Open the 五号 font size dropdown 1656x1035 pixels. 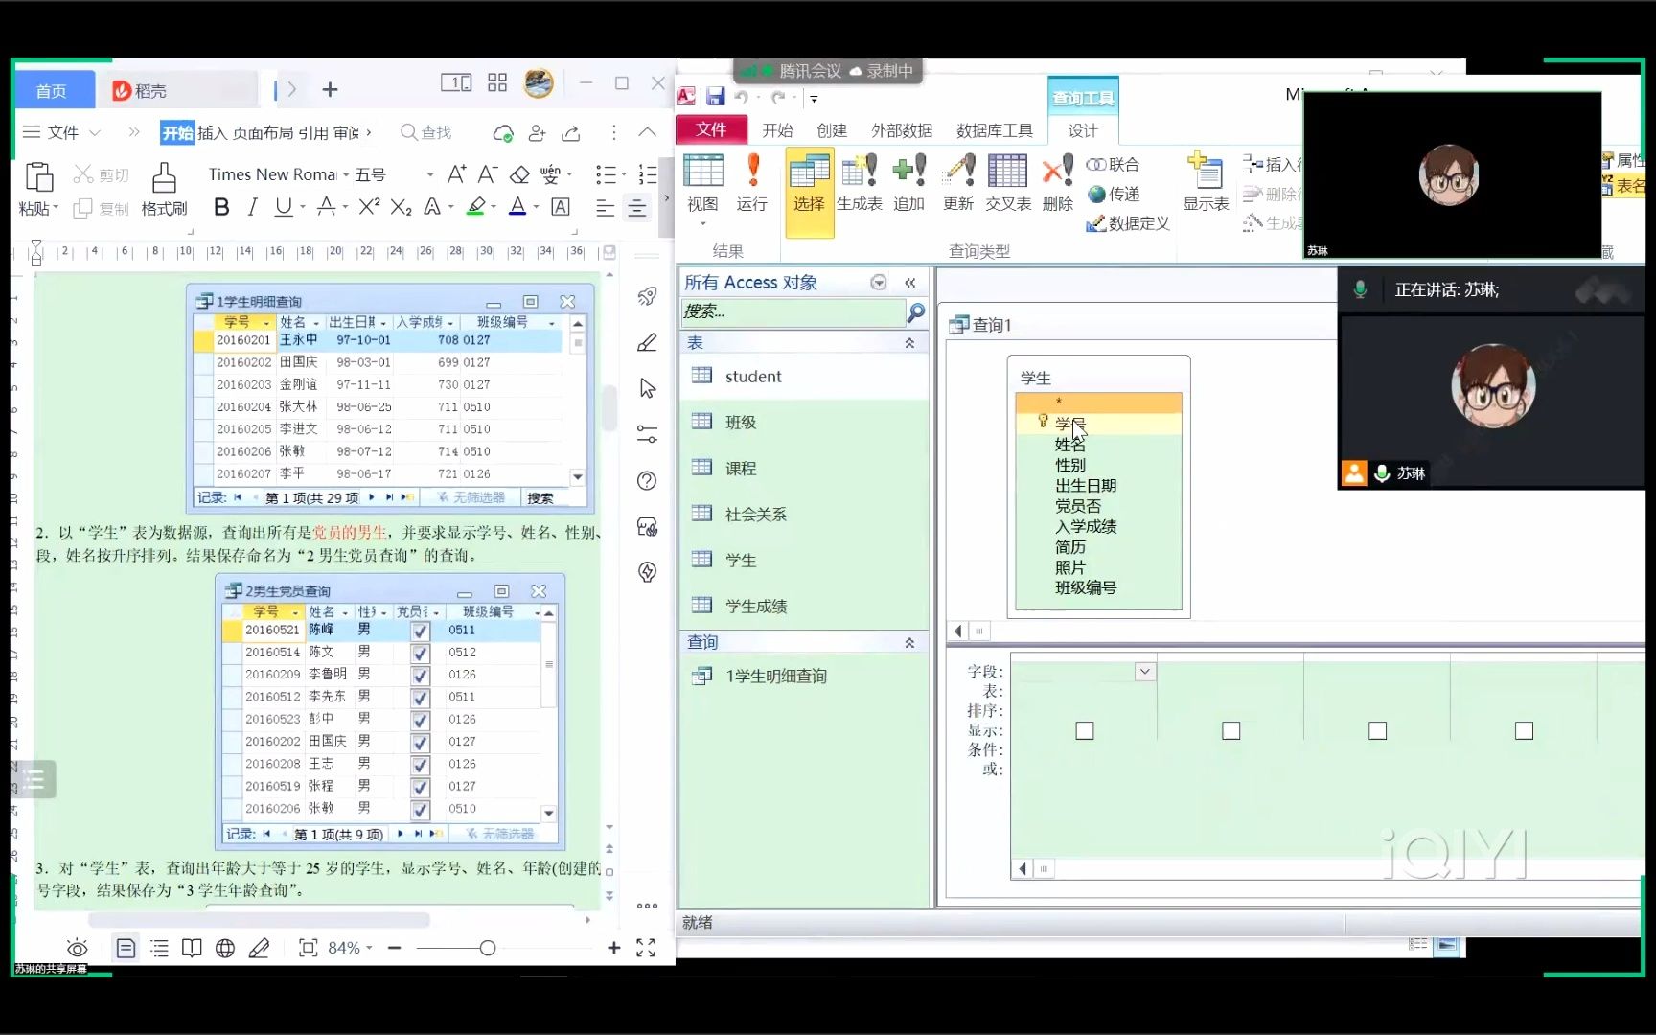(430, 174)
